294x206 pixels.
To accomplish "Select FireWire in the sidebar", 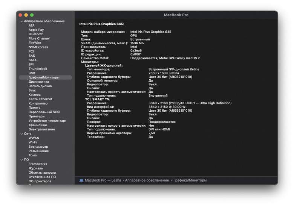I will pyautogui.click(x=35, y=42).
